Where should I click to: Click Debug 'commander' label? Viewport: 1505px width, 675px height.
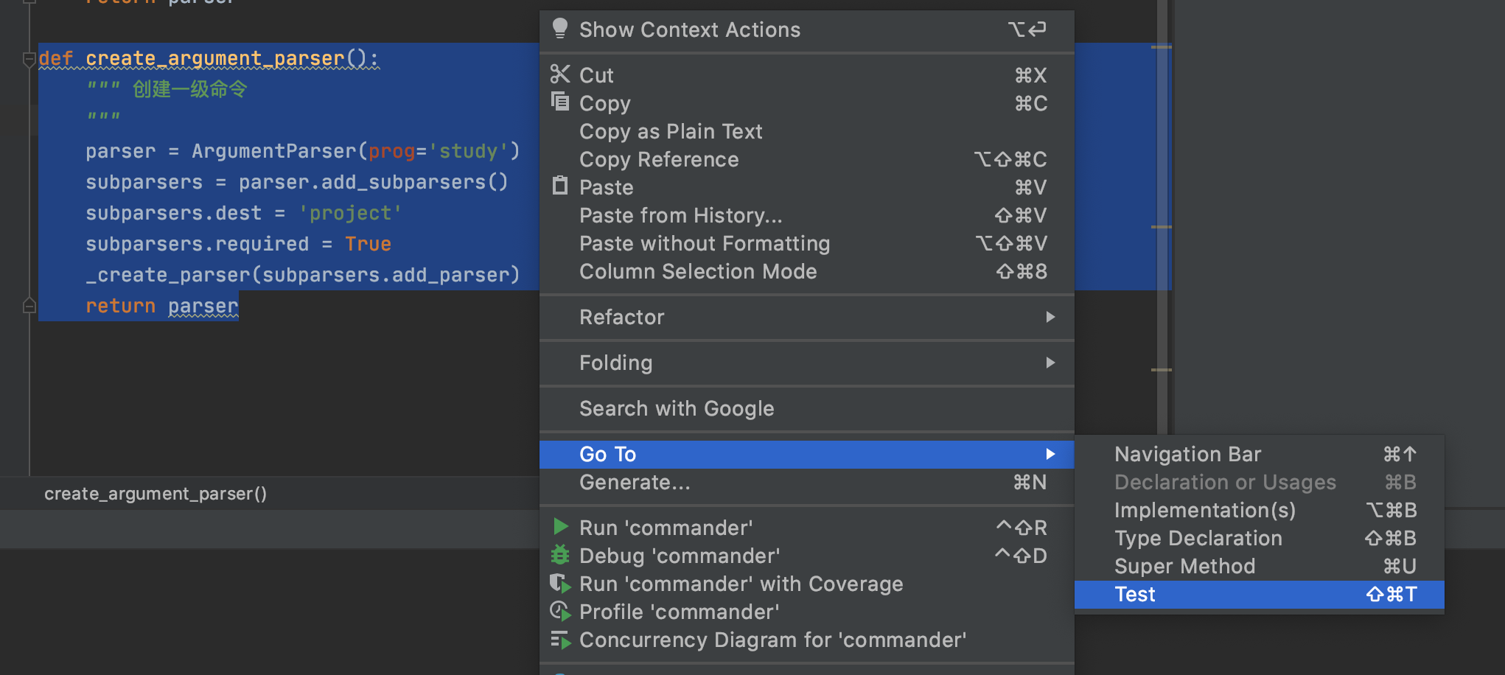[x=680, y=556]
